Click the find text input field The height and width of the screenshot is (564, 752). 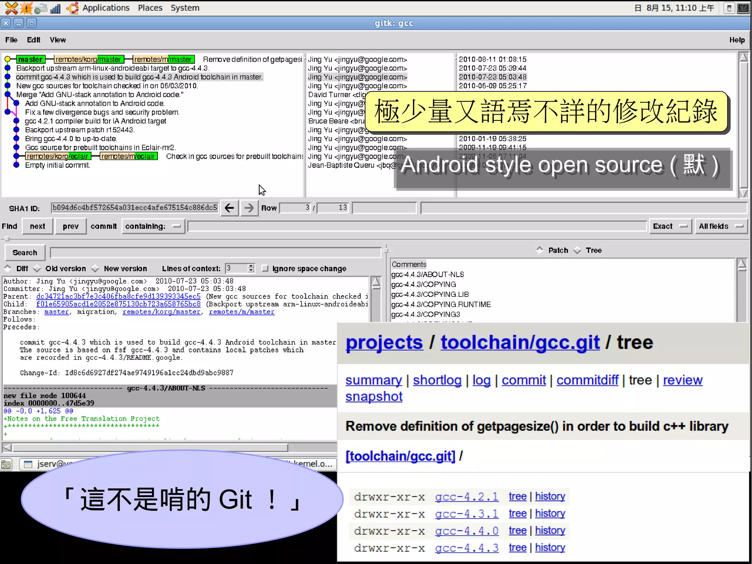pyautogui.click(x=417, y=226)
